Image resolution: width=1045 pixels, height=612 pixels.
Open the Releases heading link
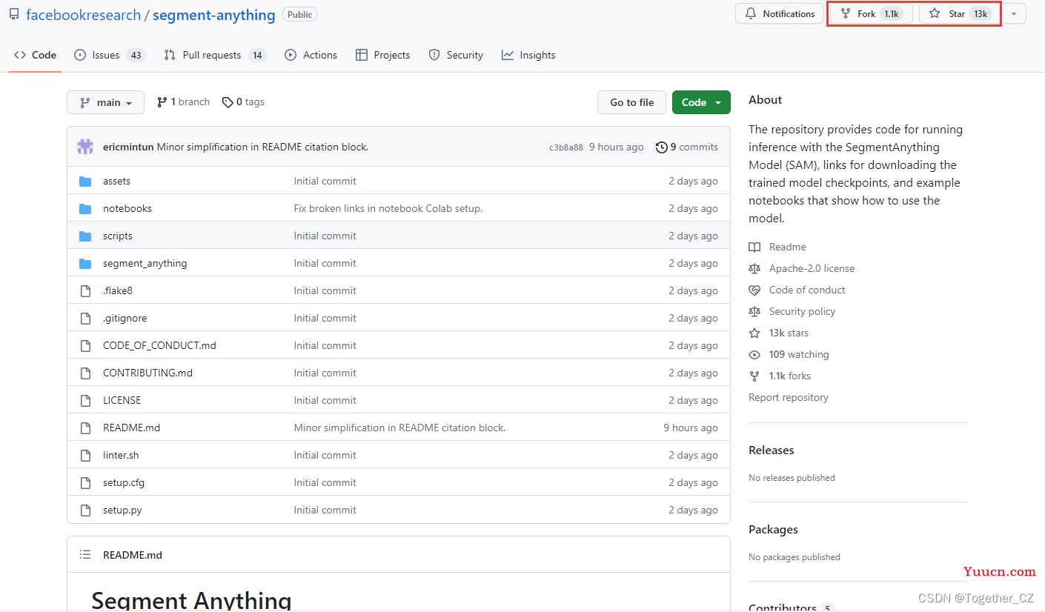pos(771,450)
